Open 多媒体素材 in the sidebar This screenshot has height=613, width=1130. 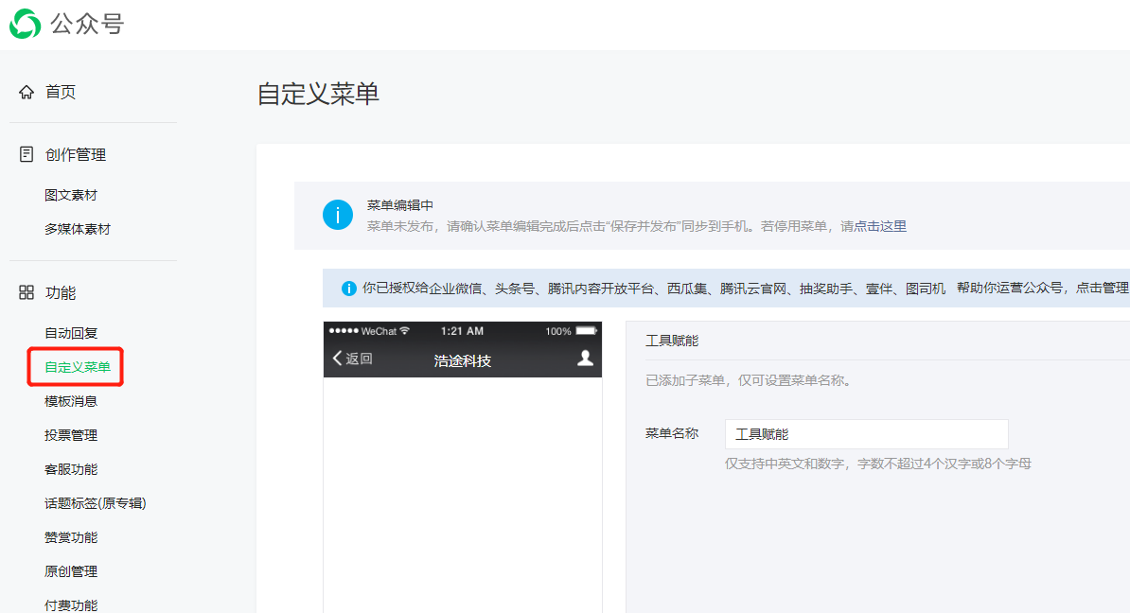click(x=78, y=229)
